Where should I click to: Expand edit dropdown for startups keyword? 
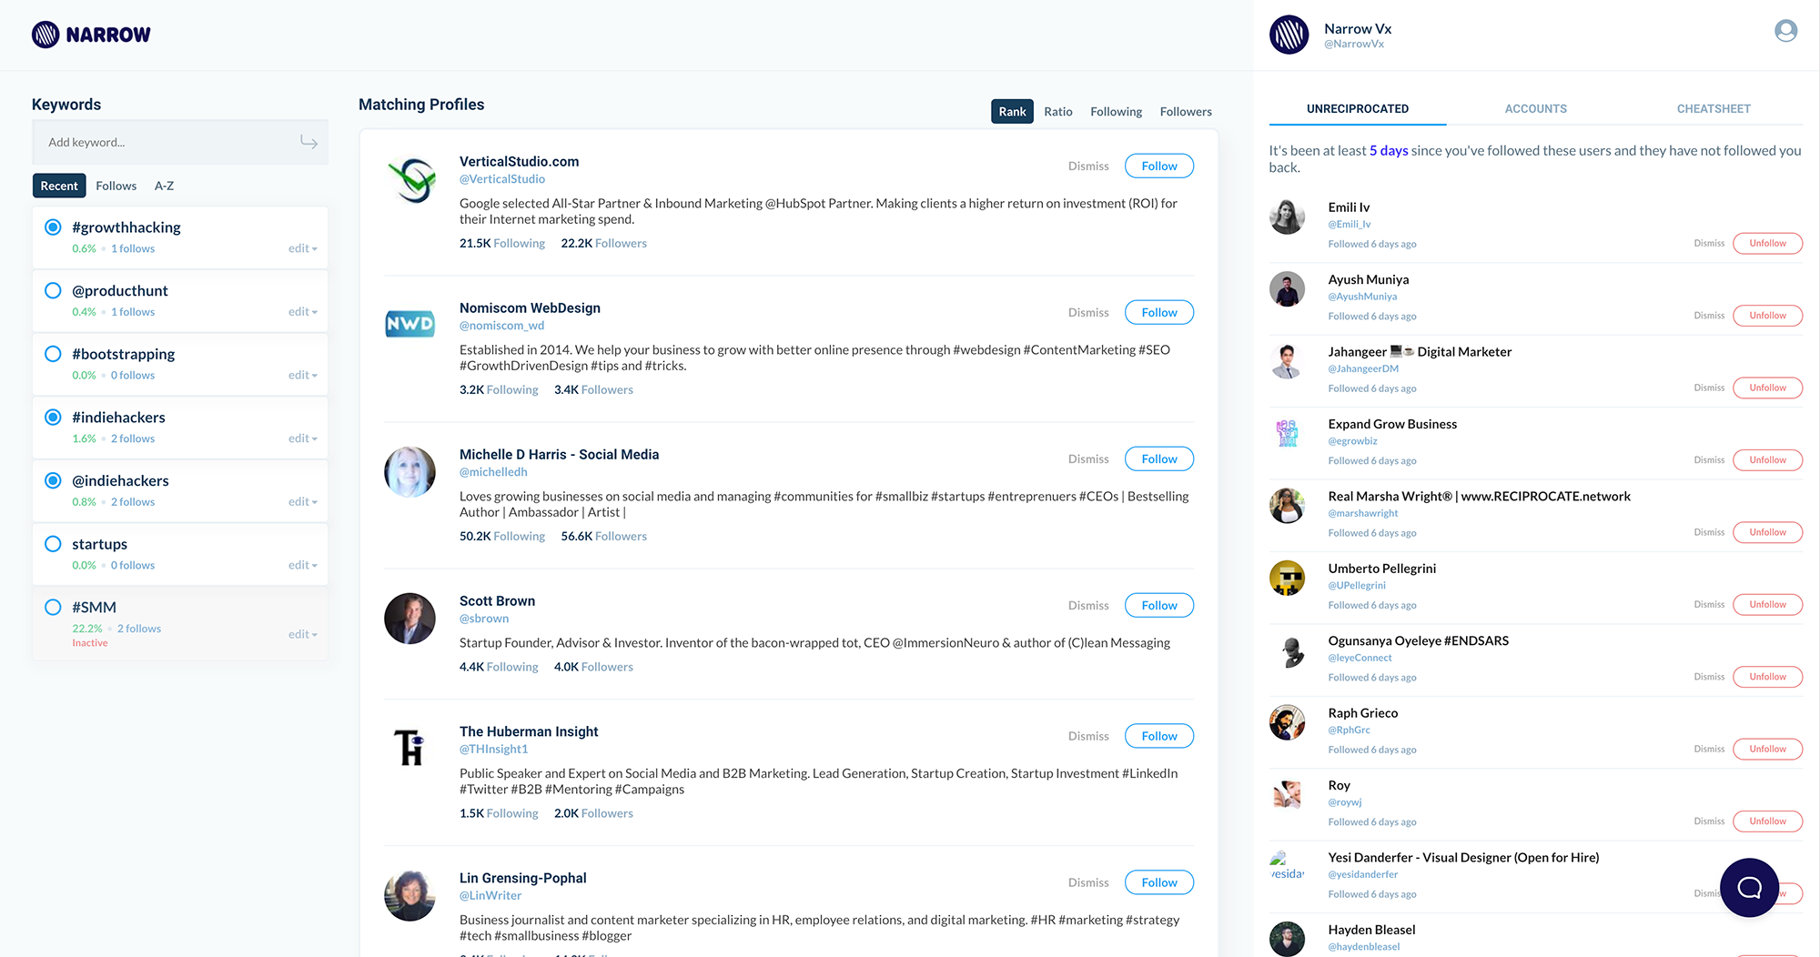(x=303, y=565)
